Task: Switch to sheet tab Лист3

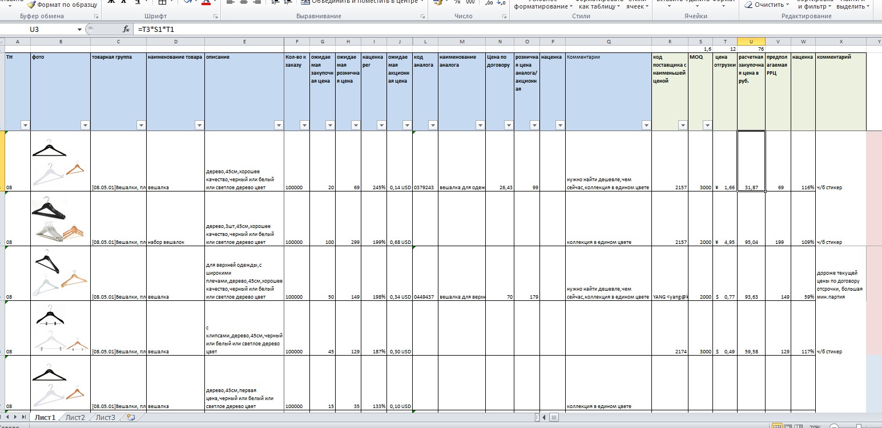Action: (x=105, y=417)
